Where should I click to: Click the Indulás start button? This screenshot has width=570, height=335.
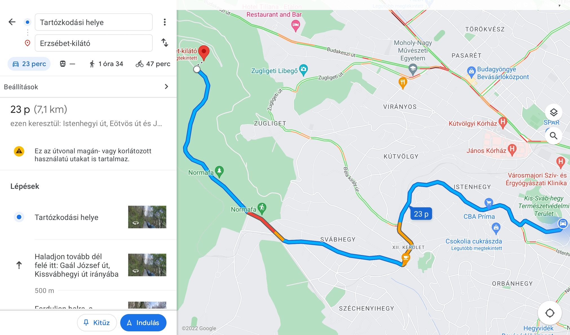143,323
